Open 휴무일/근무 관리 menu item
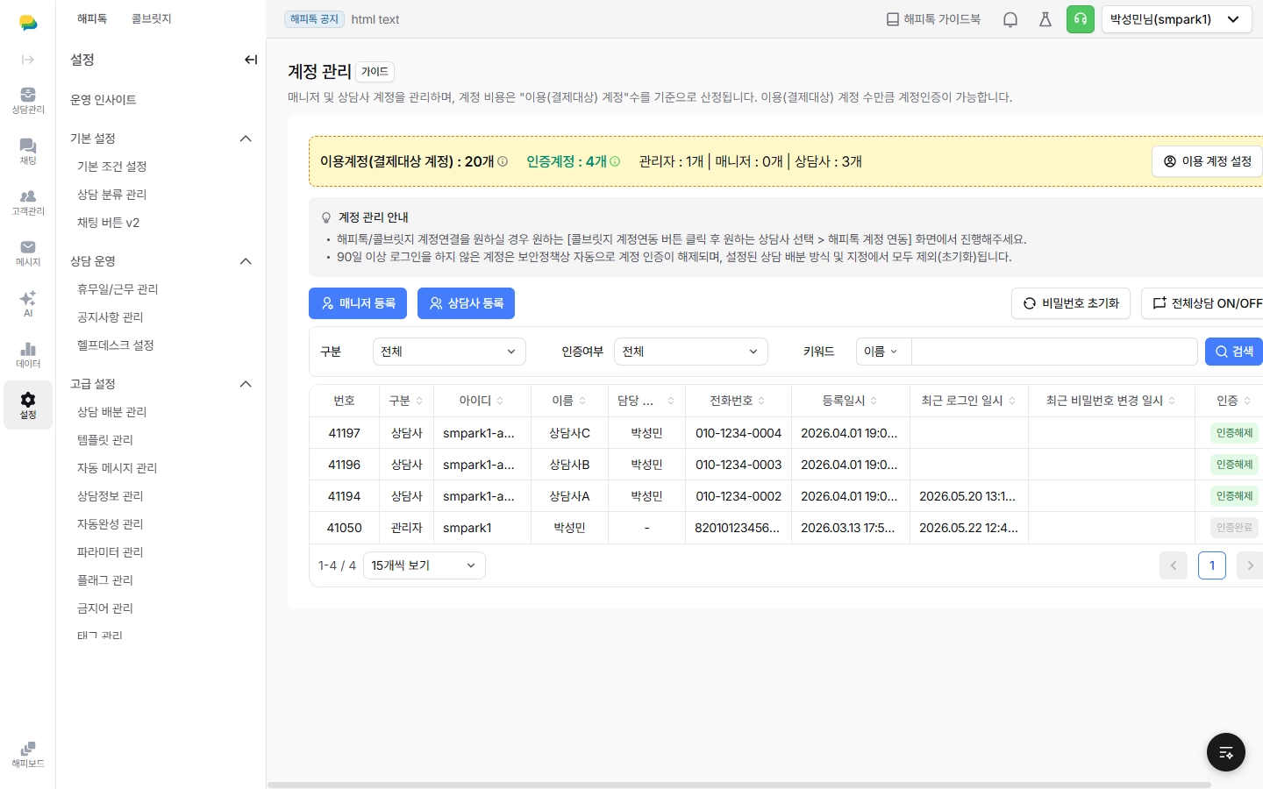This screenshot has height=789, width=1263. click(118, 289)
